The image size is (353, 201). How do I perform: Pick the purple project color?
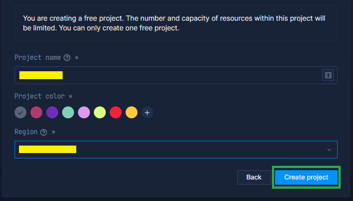coord(52,112)
